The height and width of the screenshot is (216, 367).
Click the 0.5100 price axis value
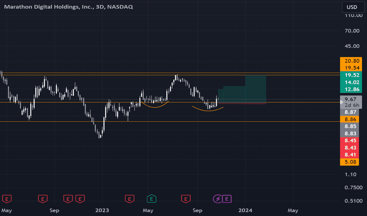click(x=354, y=201)
